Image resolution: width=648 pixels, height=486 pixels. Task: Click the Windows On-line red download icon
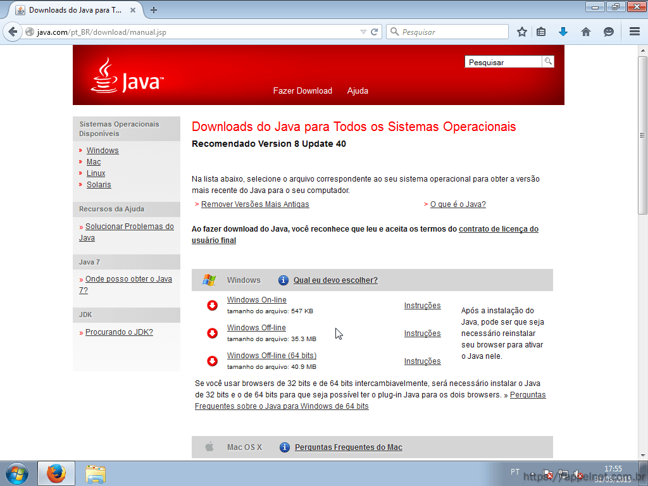click(x=213, y=306)
